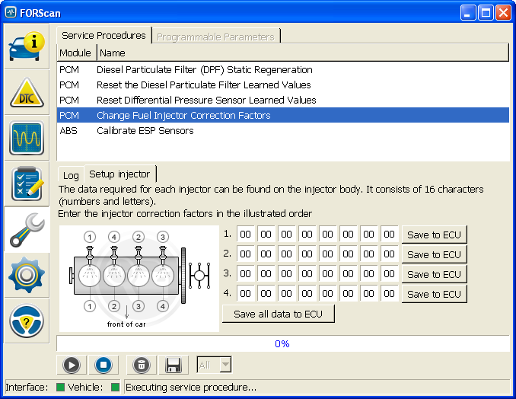Click Save to ECU for injector 3
The height and width of the screenshot is (399, 516).
(434, 274)
